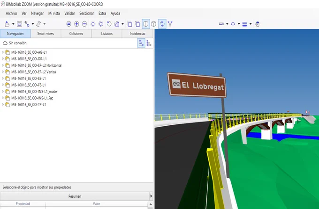This screenshot has height=209, width=319.
Task: Open dropdown arrow next to sync link icon
Action: (45, 24)
